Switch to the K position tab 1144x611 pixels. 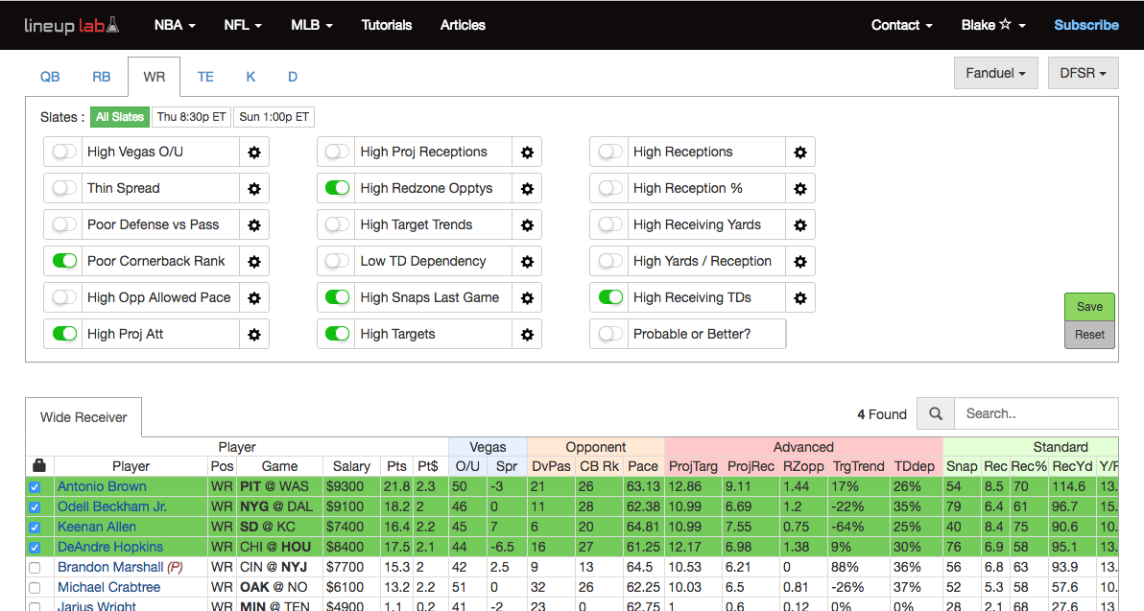[251, 77]
